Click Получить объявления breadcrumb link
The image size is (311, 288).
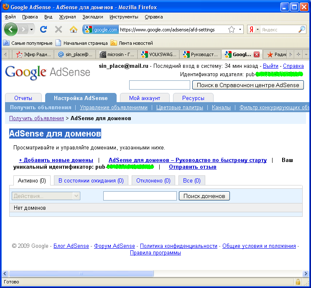pyautogui.click(x=36, y=118)
